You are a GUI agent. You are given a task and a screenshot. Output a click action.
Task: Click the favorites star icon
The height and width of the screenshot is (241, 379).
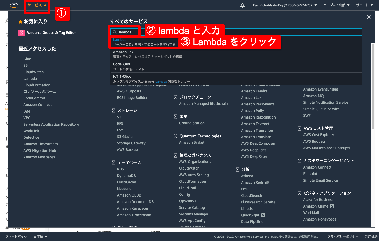click(x=20, y=22)
